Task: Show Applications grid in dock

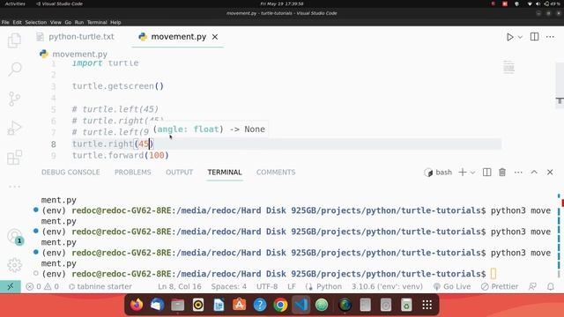Action: pyautogui.click(x=427, y=305)
